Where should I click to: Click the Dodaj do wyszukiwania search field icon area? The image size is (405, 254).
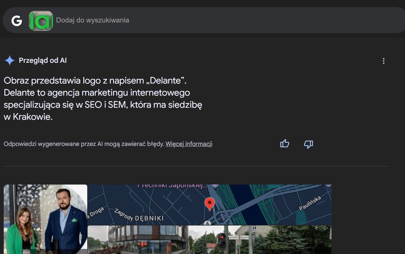(x=92, y=20)
